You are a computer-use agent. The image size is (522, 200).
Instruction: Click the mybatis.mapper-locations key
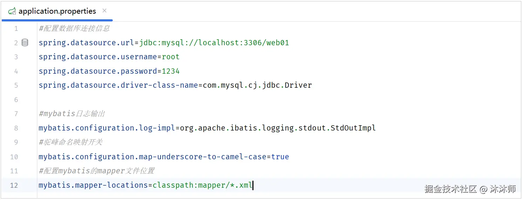pos(93,185)
